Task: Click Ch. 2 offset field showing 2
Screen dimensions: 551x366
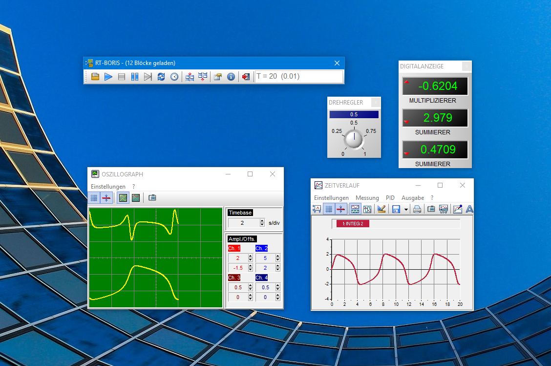Action: click(x=265, y=268)
